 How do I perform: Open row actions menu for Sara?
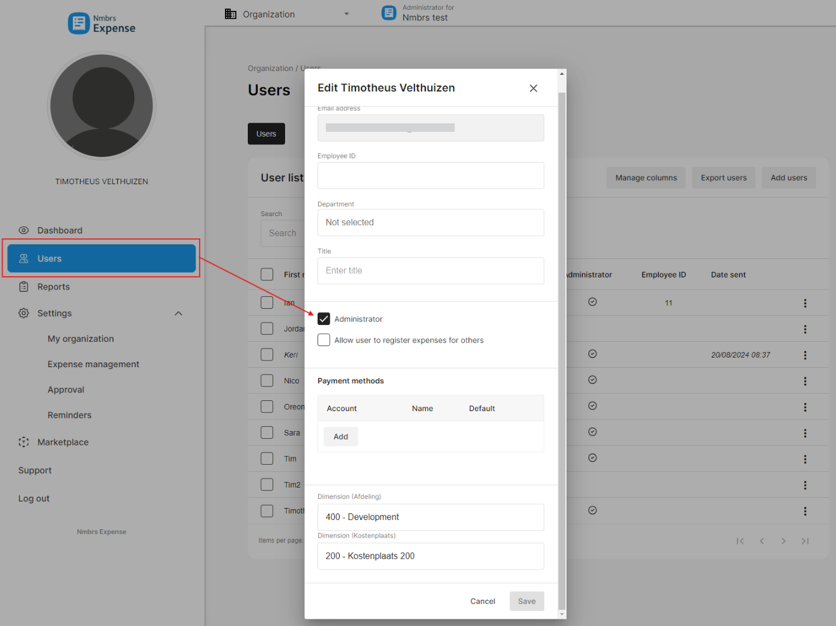(805, 433)
